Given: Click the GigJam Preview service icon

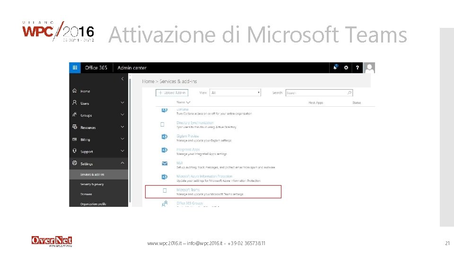Looking at the screenshot, I should [165, 136].
